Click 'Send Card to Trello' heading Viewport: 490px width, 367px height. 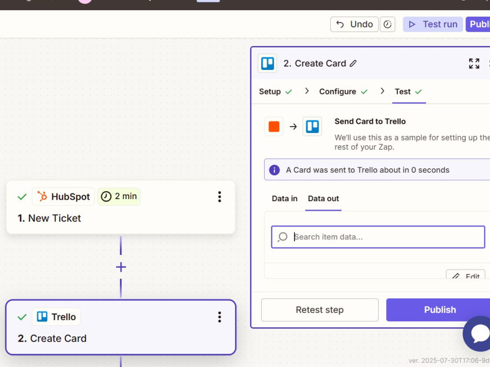click(x=370, y=121)
